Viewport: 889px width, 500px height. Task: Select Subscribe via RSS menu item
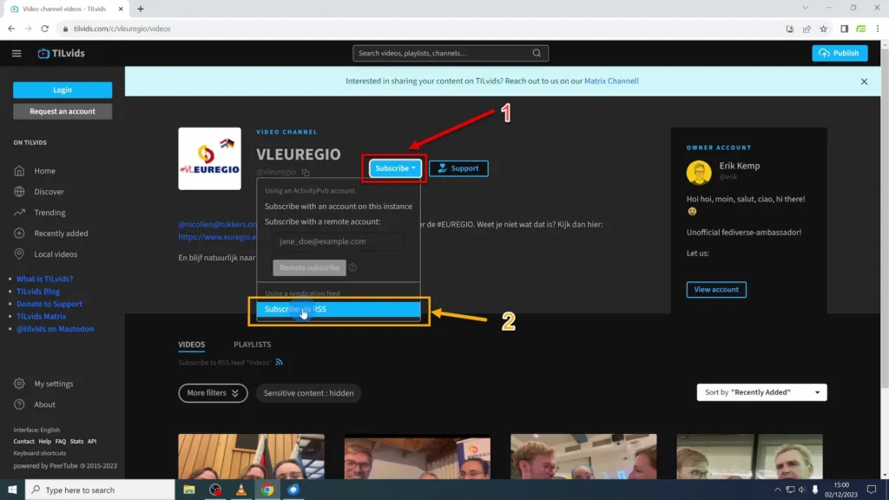[339, 309]
